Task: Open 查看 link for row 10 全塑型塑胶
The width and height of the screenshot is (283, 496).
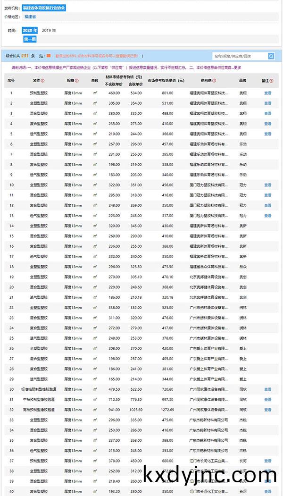Action: (267, 185)
